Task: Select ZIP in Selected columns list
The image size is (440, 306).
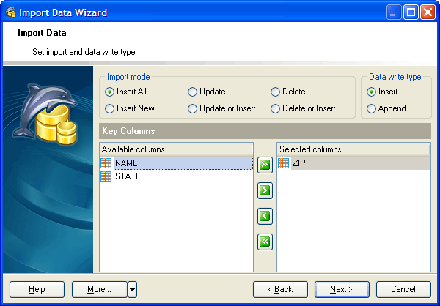Action: tap(298, 163)
